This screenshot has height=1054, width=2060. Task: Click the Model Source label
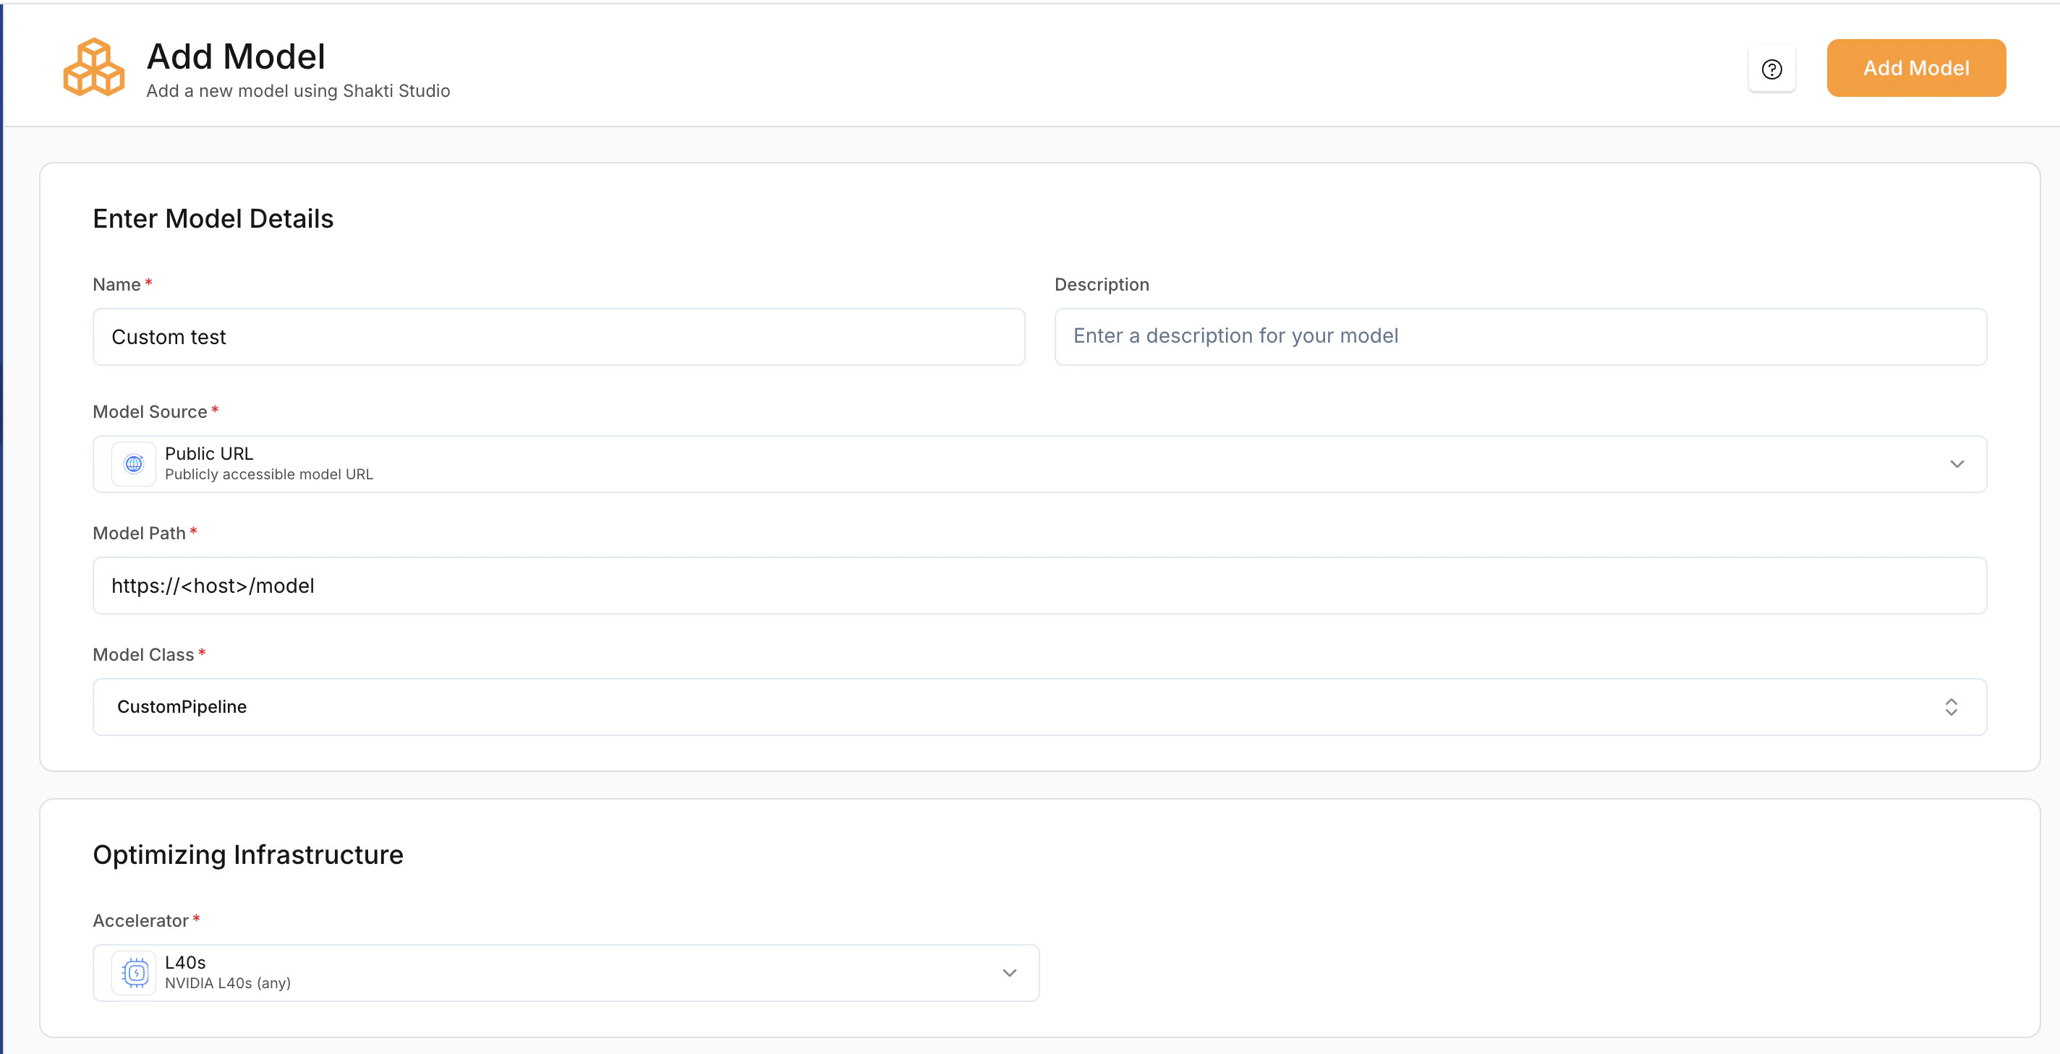click(150, 411)
